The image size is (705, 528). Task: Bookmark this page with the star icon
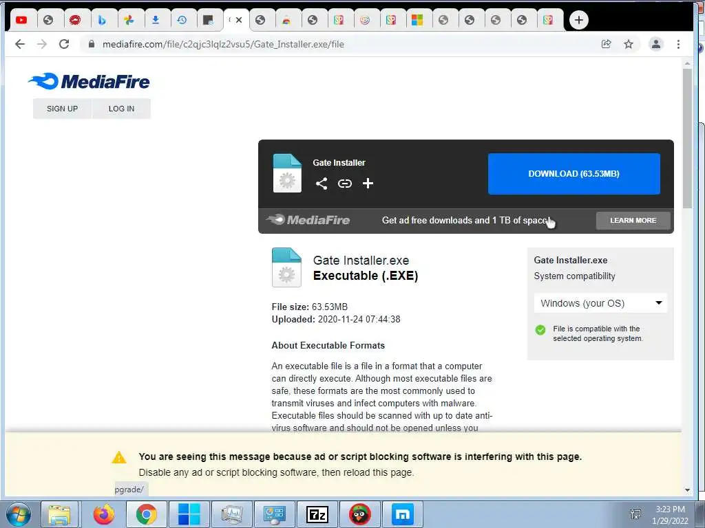[x=629, y=44]
